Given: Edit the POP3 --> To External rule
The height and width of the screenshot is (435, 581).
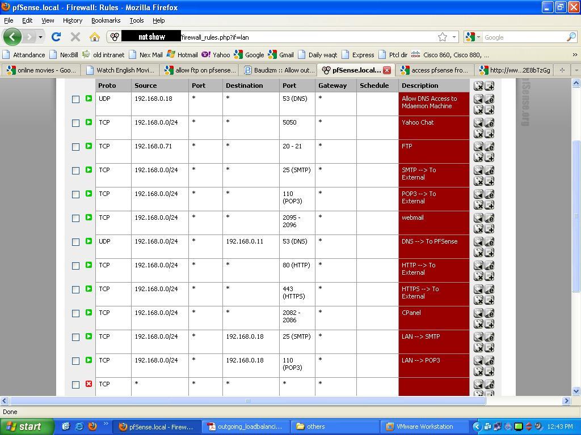Looking at the screenshot, I should [489, 194].
